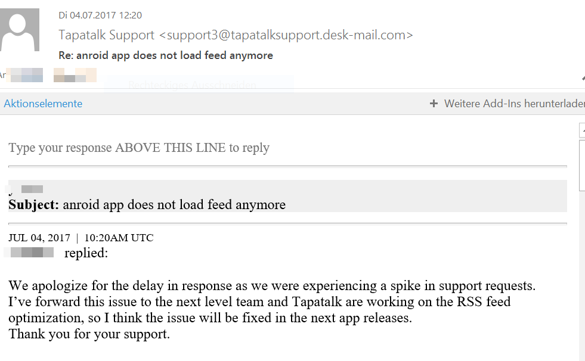Click the plus icon beside Weitere Add-Ins
Image resolution: width=585 pixels, height=361 pixels.
click(434, 104)
